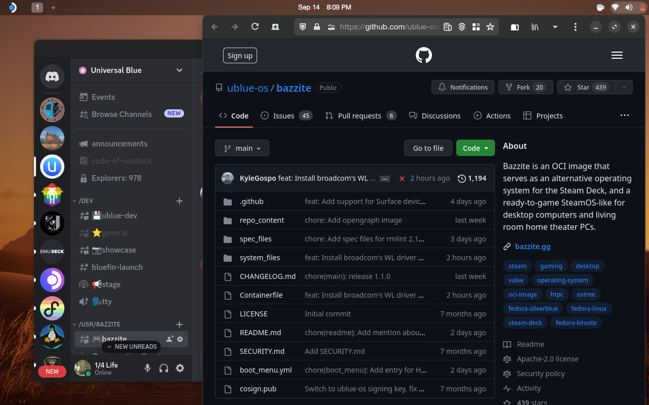
Task: Deafen audio with Discord headphones icon
Action: pyautogui.click(x=164, y=368)
